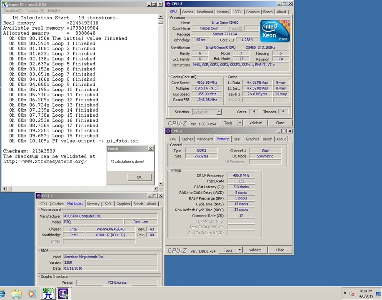Click the Command Rate value 2T
This screenshot has height=300, width=382.
pos(241,216)
